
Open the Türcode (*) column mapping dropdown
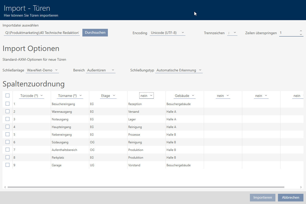point(32,96)
